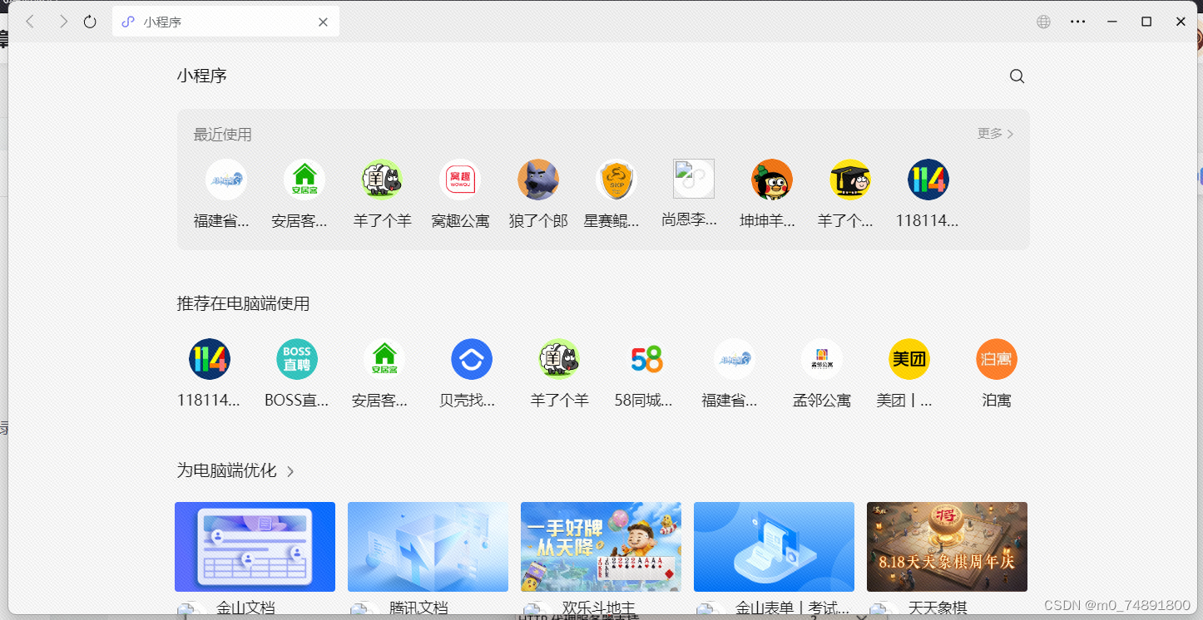Launch the 坤坤羊 mini program

772,180
